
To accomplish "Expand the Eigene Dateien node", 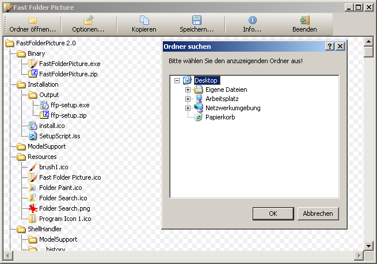I will click(x=188, y=90).
